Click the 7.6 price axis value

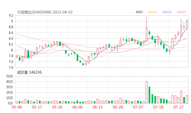[11, 62]
